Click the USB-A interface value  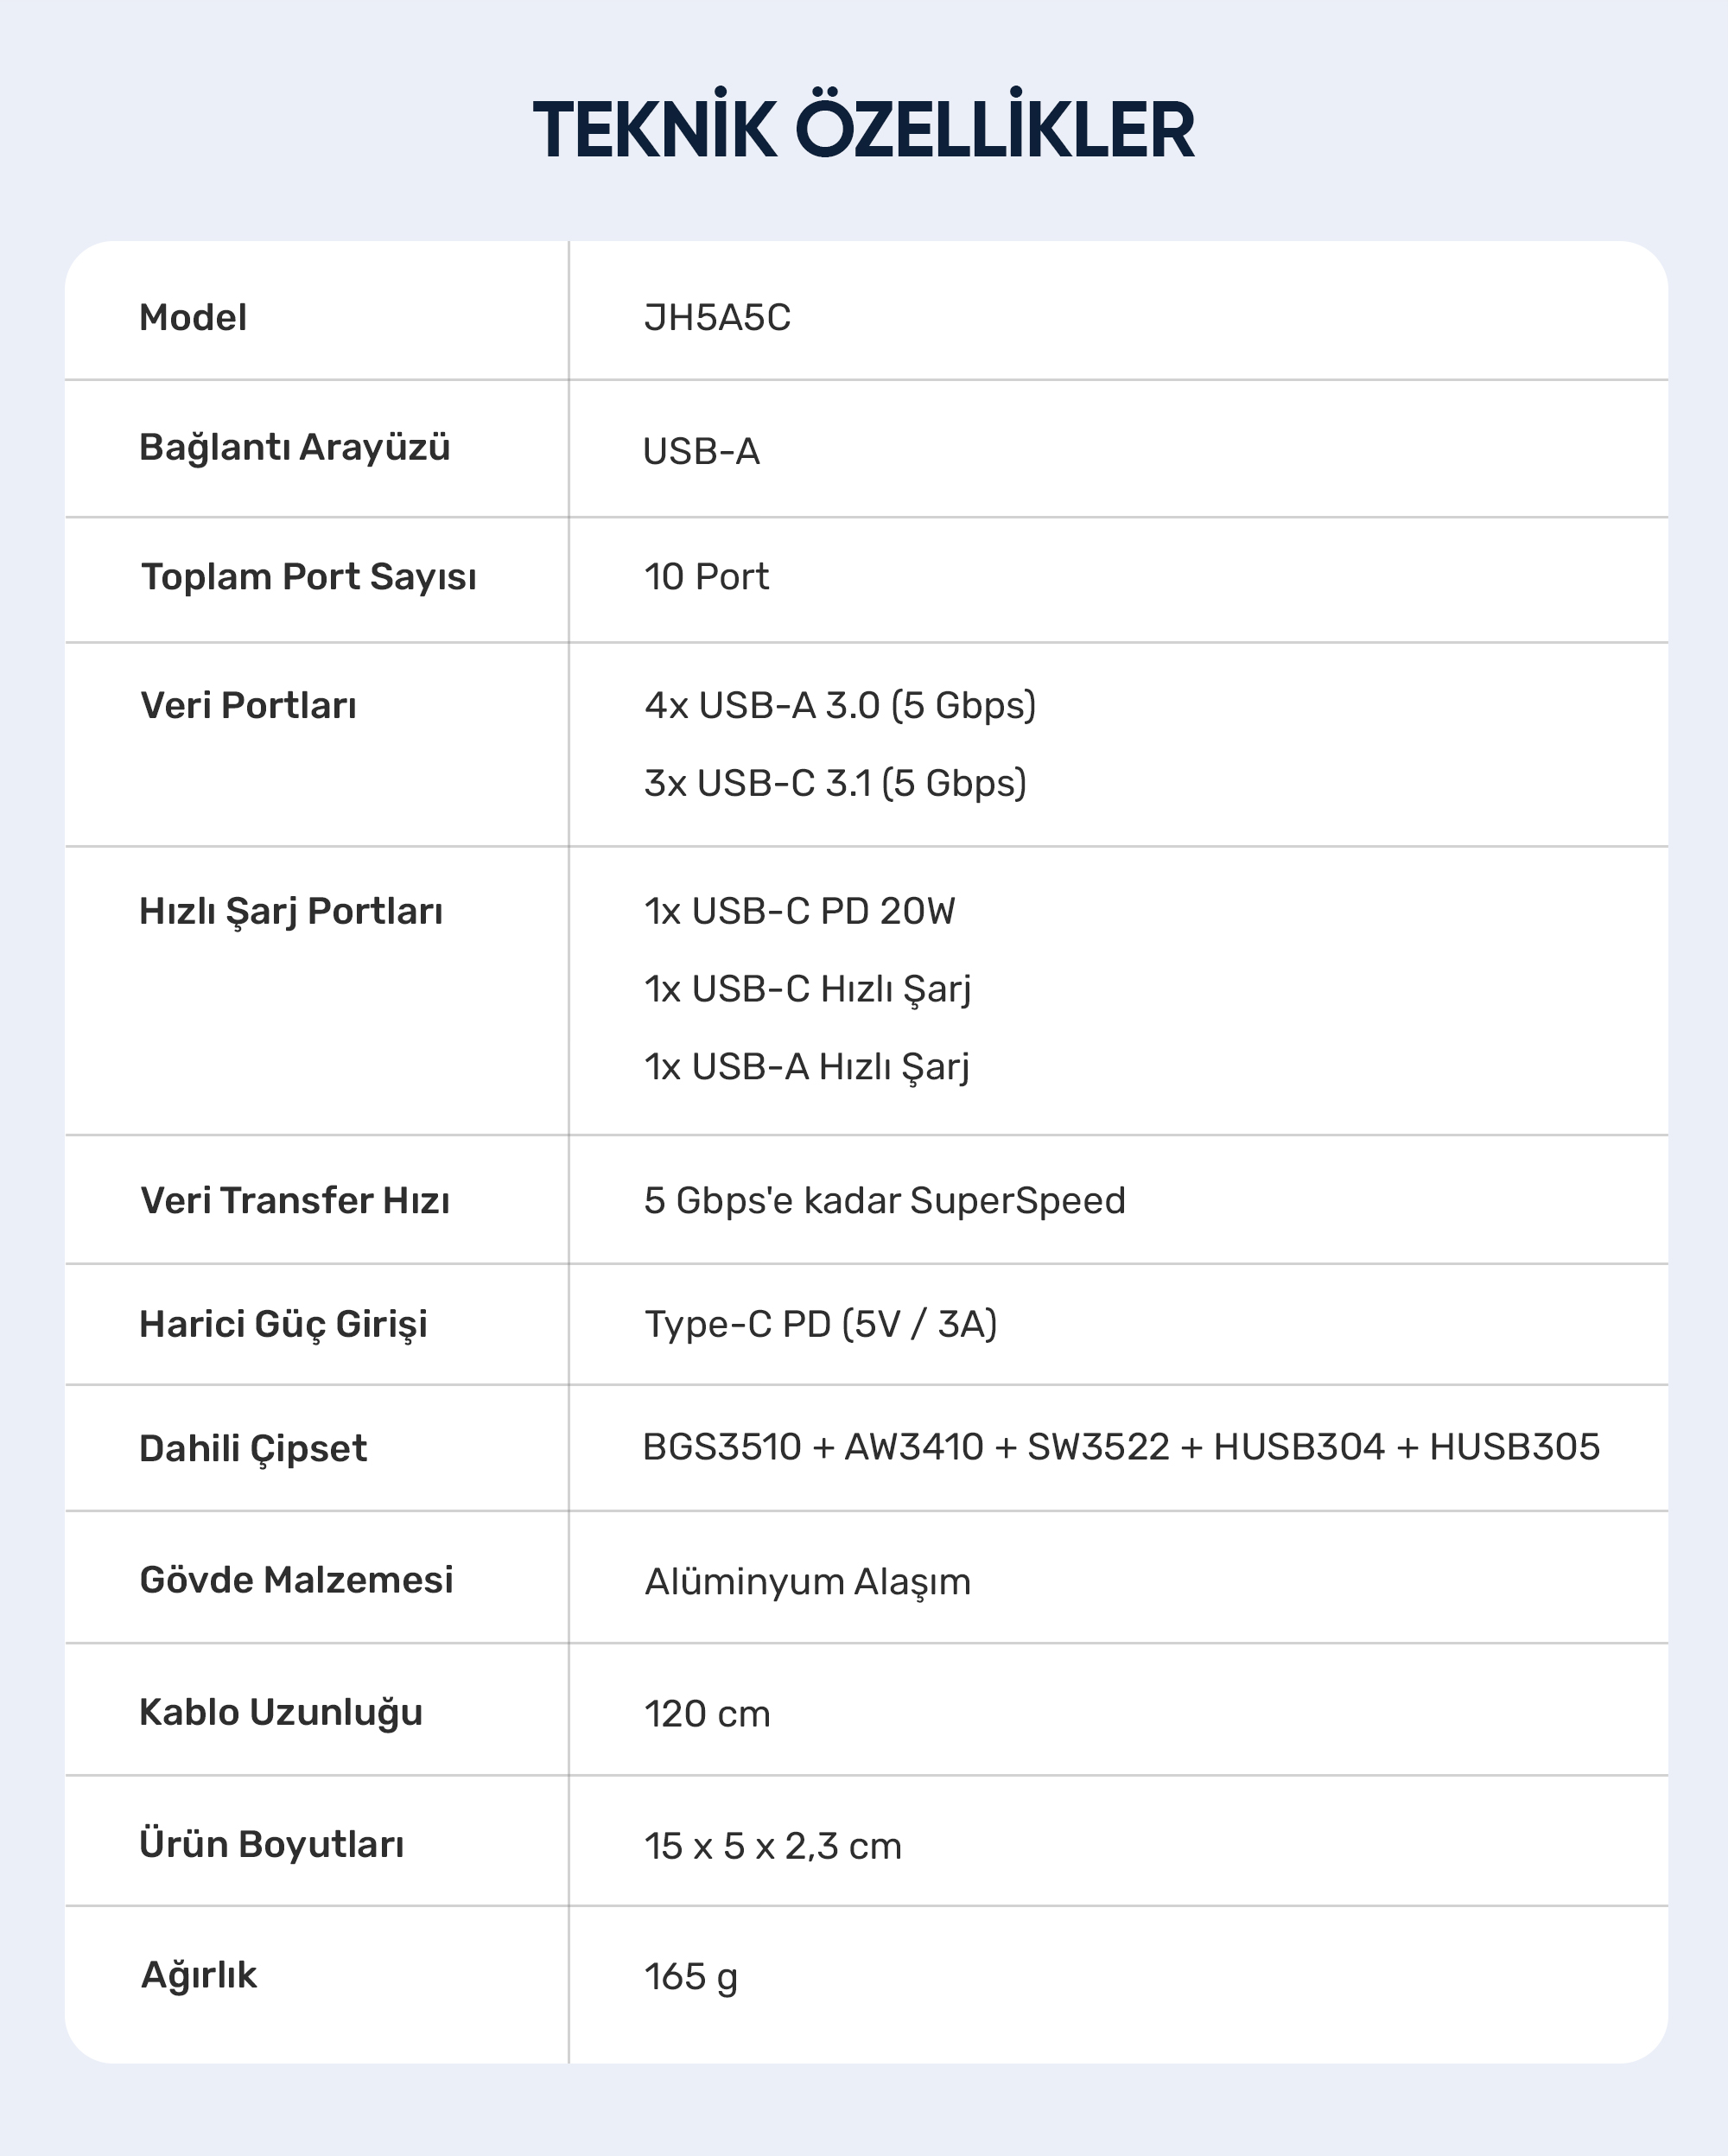click(701, 451)
